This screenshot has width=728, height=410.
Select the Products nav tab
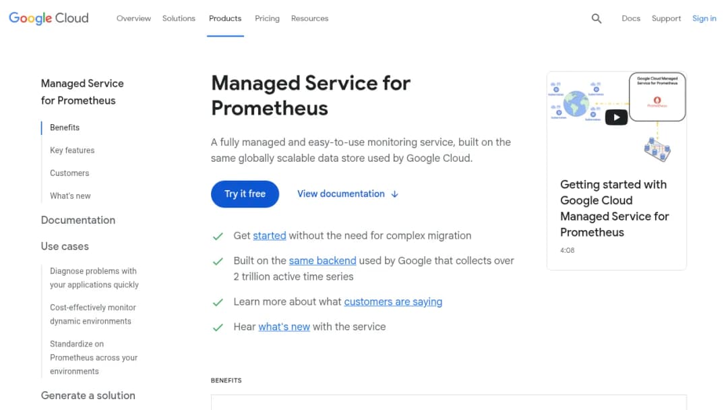[x=225, y=19]
